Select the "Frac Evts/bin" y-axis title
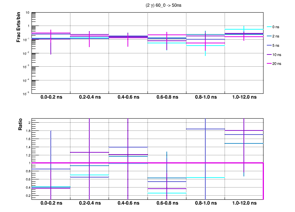The height and width of the screenshot is (212, 295). click(x=19, y=27)
